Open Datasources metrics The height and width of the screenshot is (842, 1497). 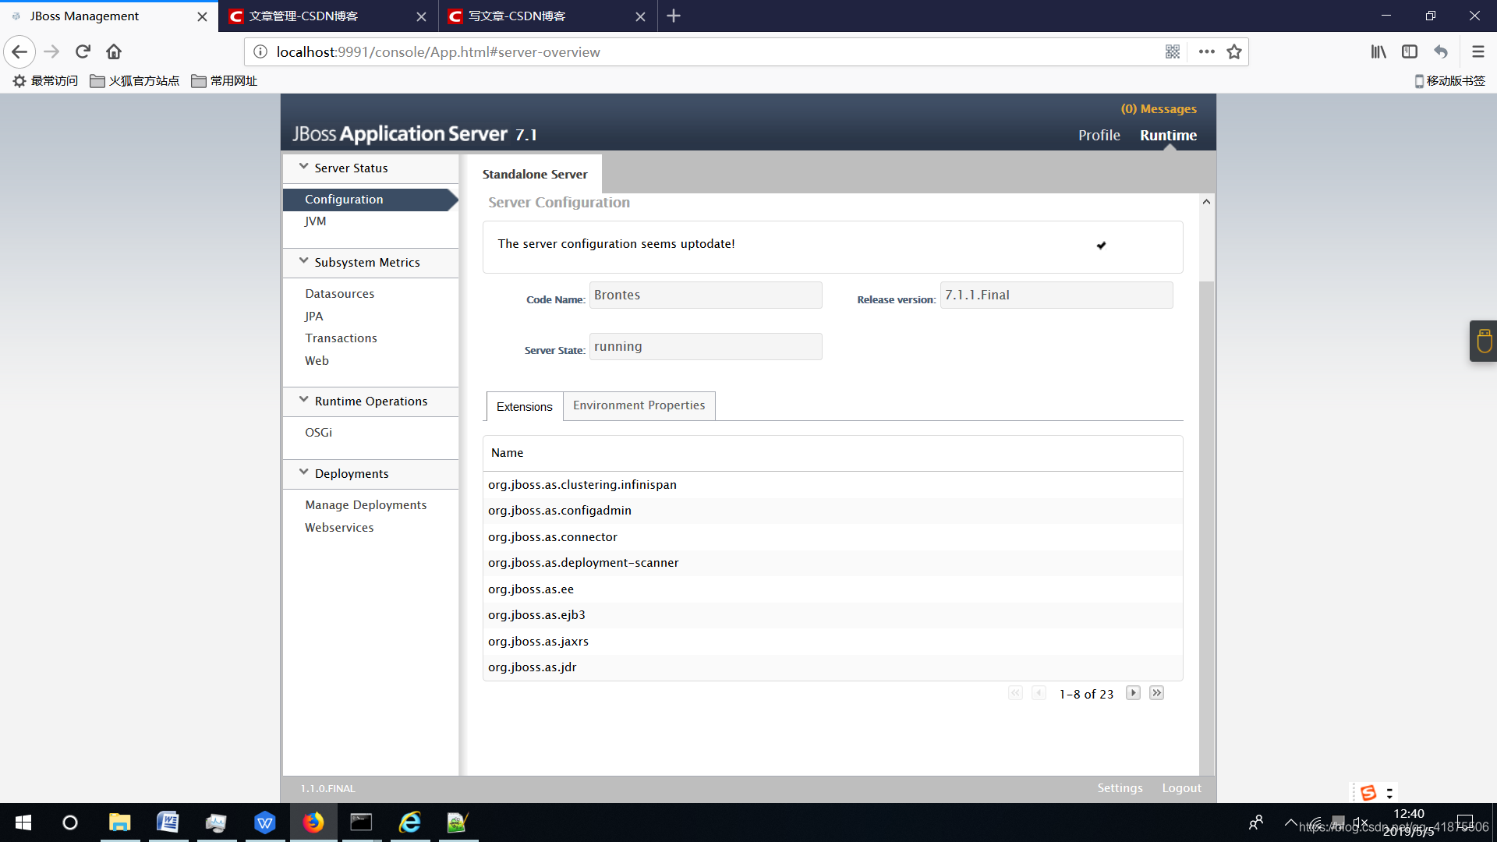[x=339, y=294]
